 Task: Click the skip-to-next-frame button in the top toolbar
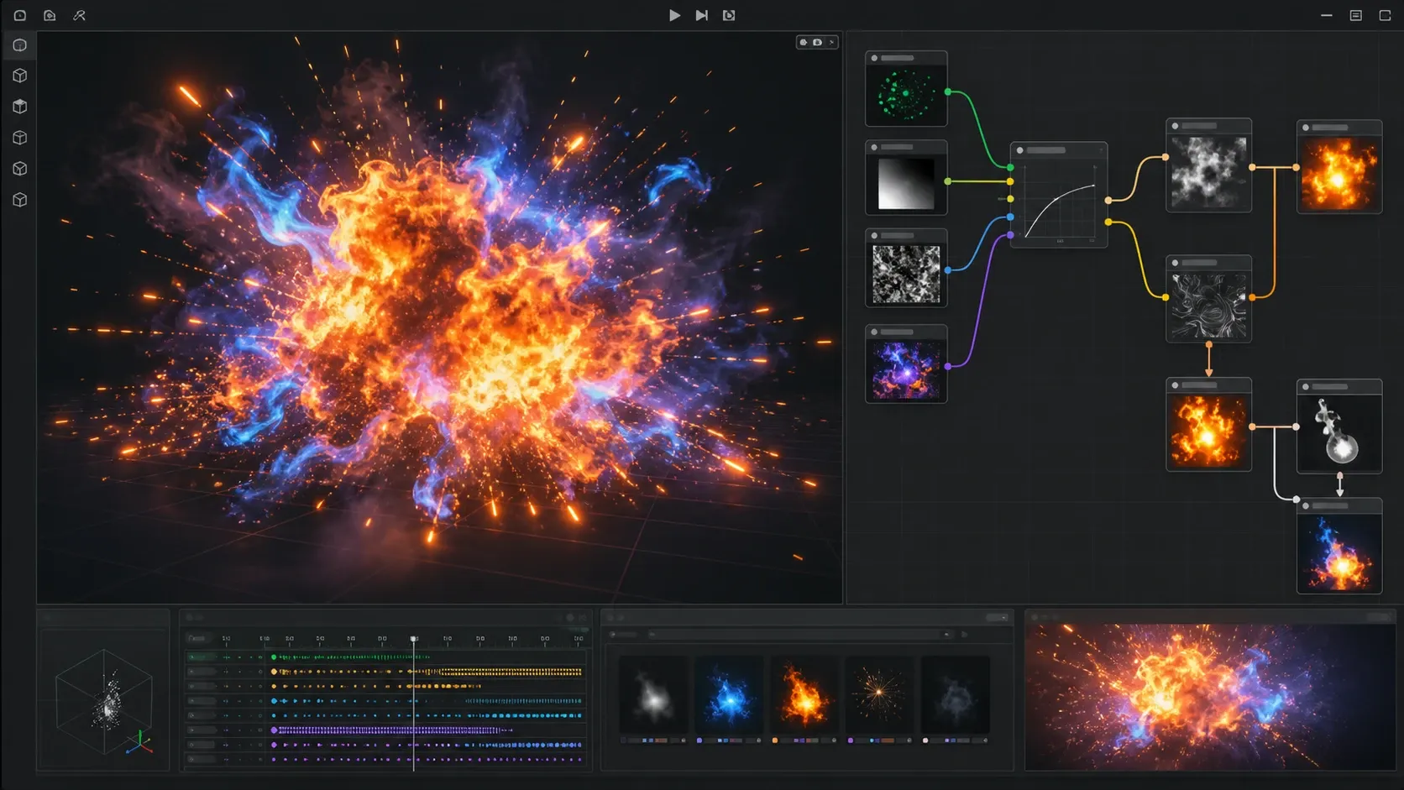click(701, 15)
